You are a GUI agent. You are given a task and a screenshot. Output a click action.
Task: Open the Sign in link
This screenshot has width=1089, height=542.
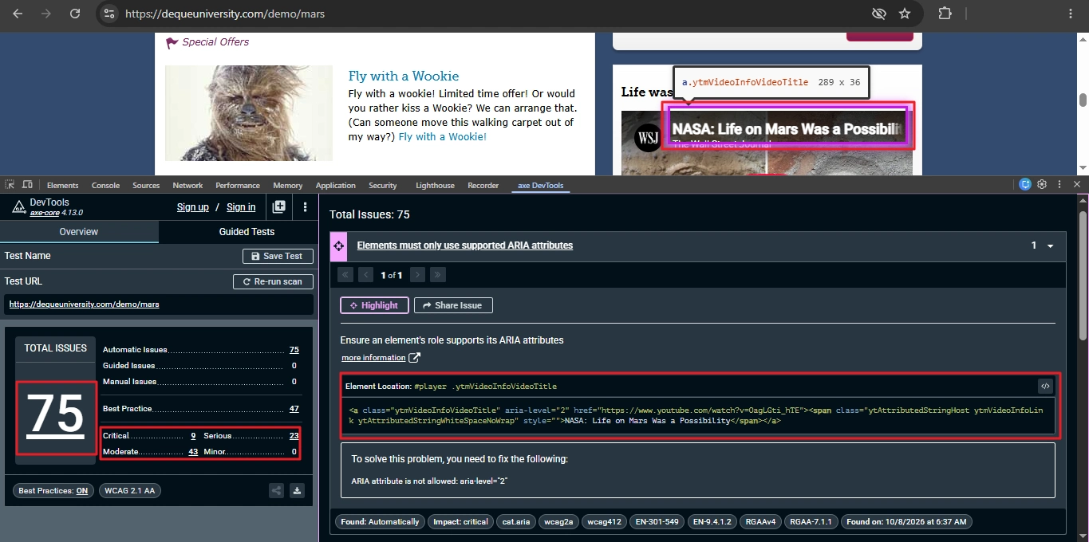pos(241,207)
